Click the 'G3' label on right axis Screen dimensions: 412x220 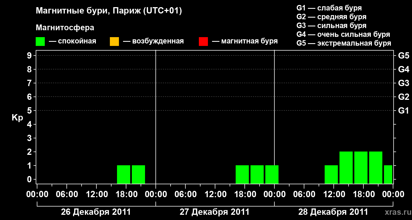403,83
